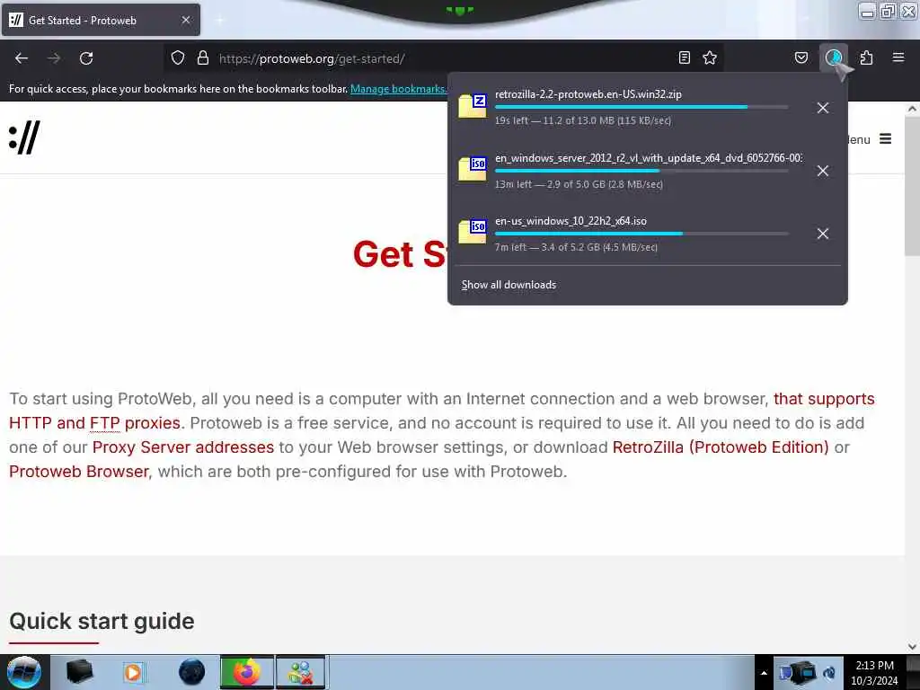
Task: Open the Firefox application menu
Action: pyautogui.click(x=898, y=57)
